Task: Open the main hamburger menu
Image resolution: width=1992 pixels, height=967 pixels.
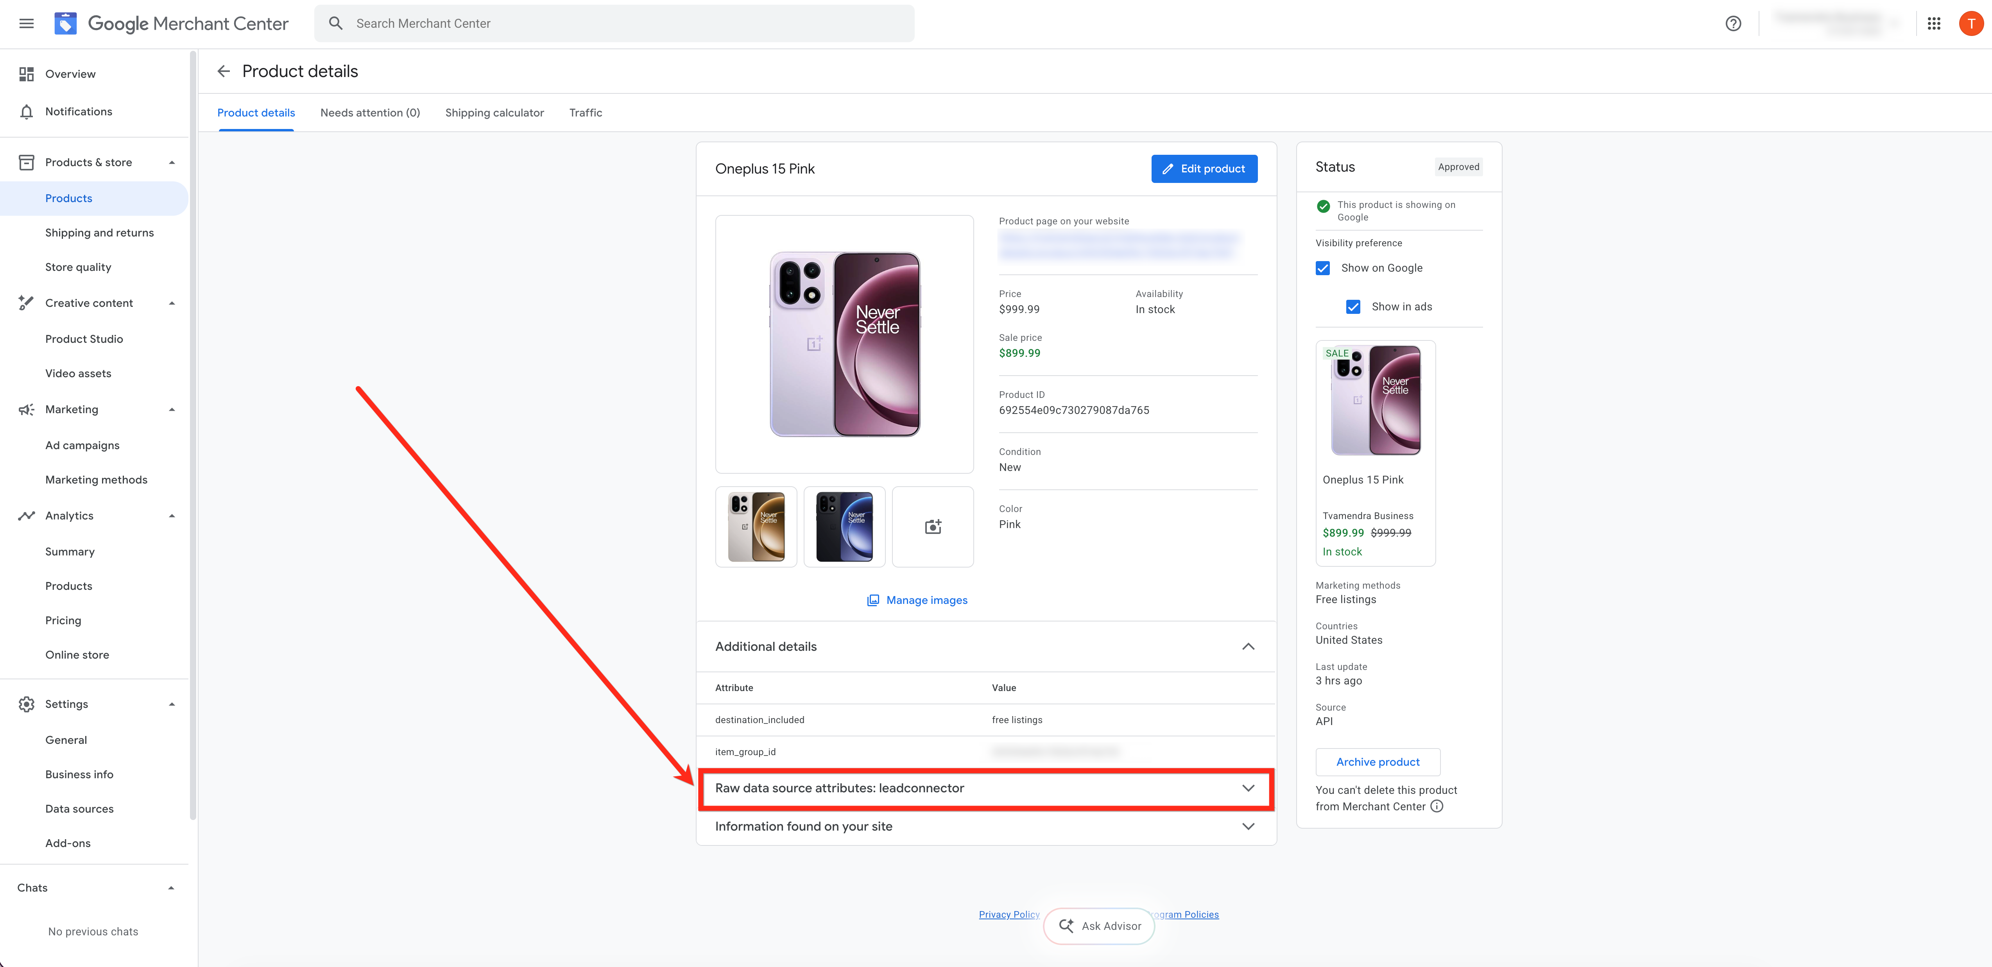Action: 26,23
